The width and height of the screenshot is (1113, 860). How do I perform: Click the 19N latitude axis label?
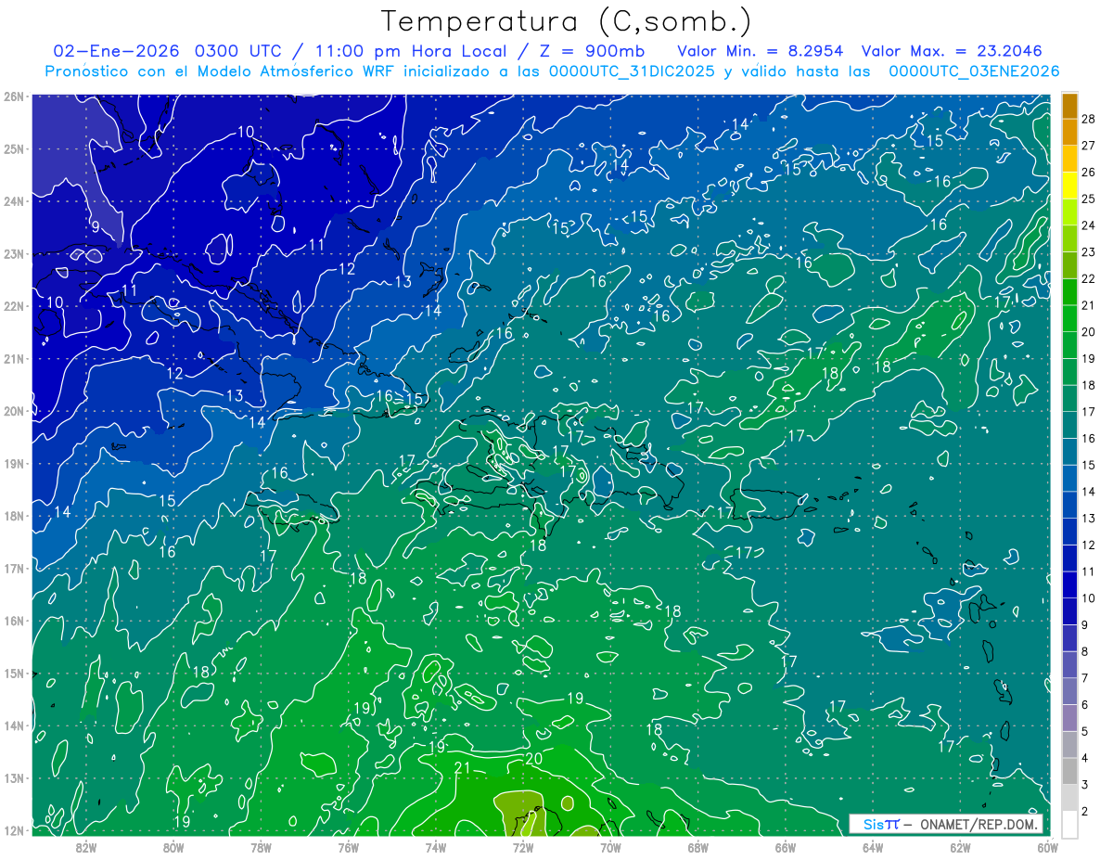click(x=13, y=463)
